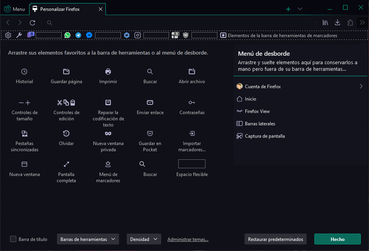Click the library icon in nav bar

(x=325, y=22)
